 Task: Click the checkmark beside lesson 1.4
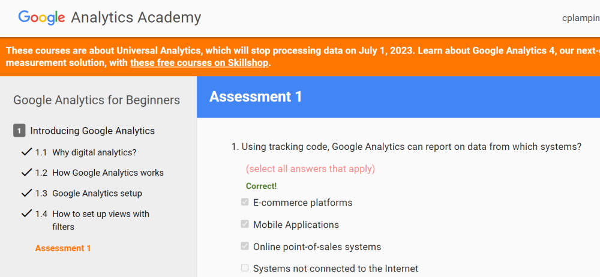pos(26,213)
